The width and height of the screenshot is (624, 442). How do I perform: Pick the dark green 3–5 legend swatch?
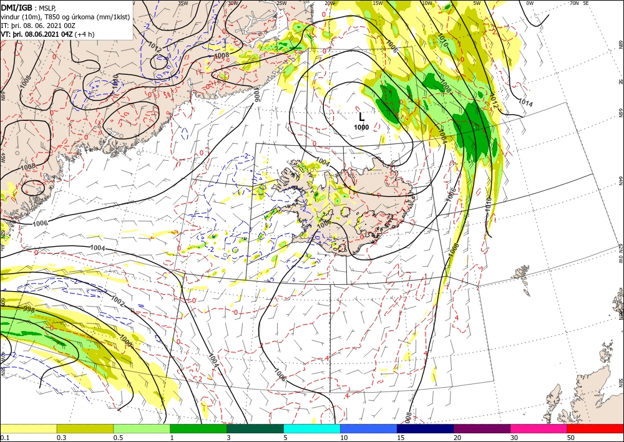point(255,428)
